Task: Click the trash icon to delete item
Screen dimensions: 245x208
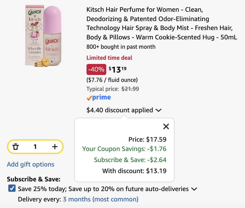Action: coord(16,147)
